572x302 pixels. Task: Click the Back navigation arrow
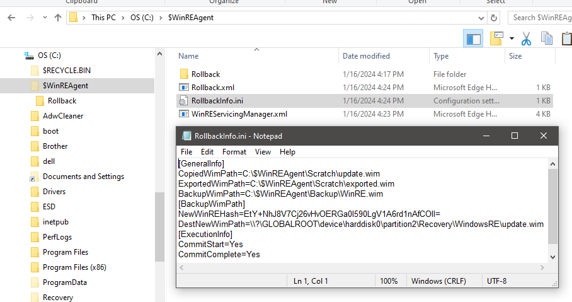[11, 18]
